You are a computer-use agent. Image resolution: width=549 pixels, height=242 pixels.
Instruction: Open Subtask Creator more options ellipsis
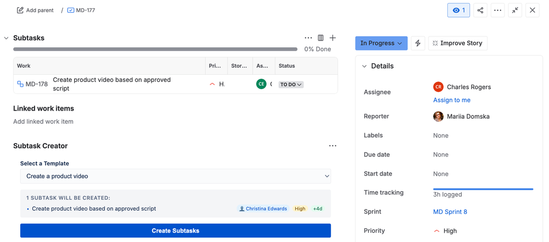(x=332, y=146)
